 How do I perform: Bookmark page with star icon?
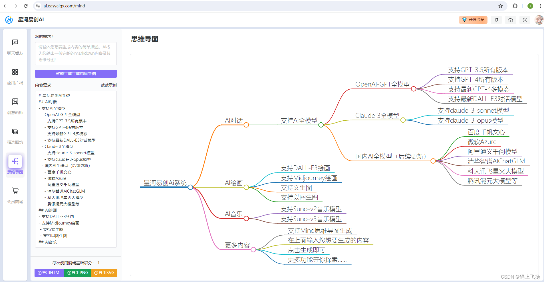(501, 6)
